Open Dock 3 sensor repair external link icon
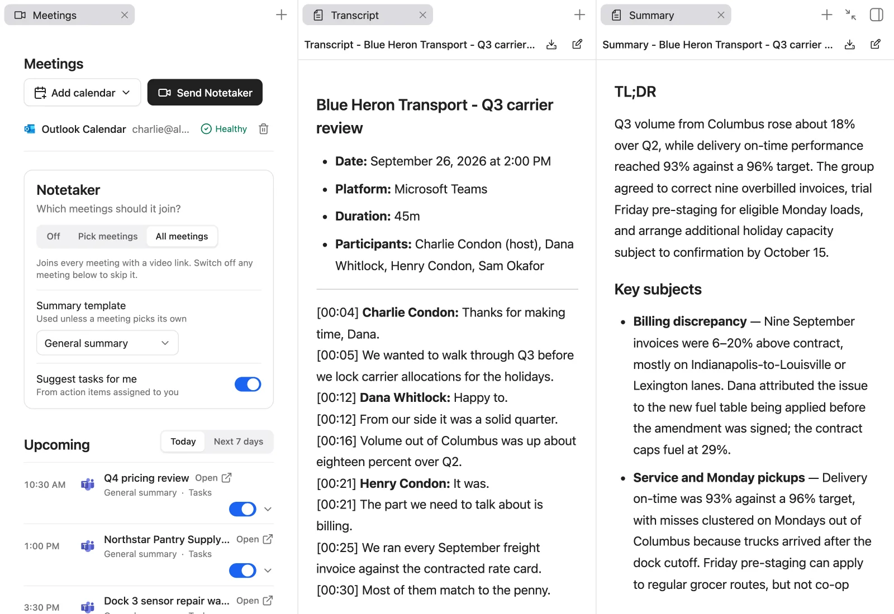 (268, 601)
